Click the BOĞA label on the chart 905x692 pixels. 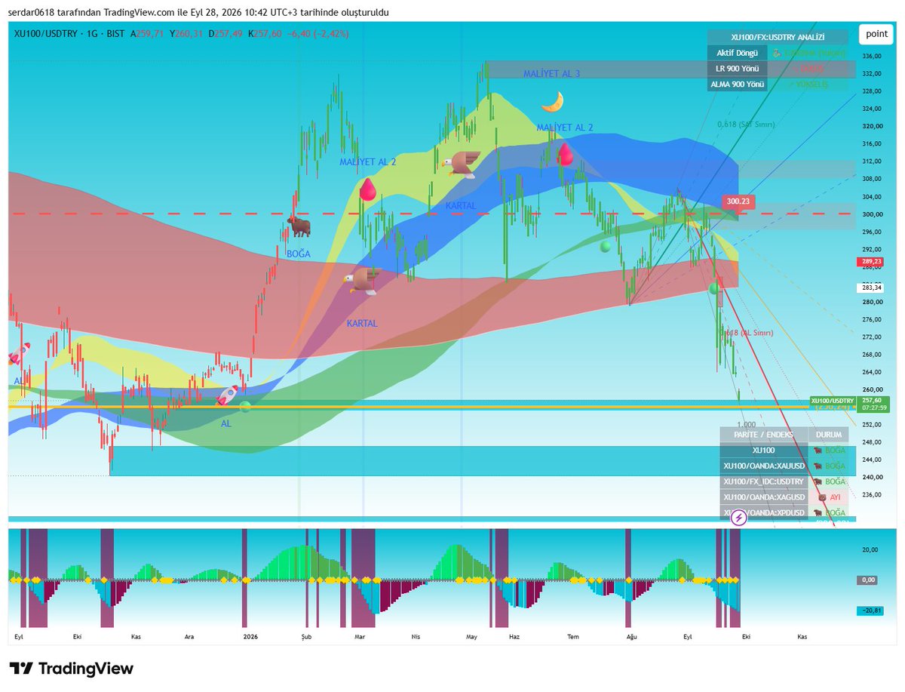(x=298, y=254)
